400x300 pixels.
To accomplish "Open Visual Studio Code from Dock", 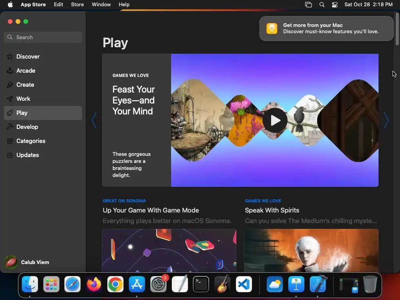I will [244, 284].
